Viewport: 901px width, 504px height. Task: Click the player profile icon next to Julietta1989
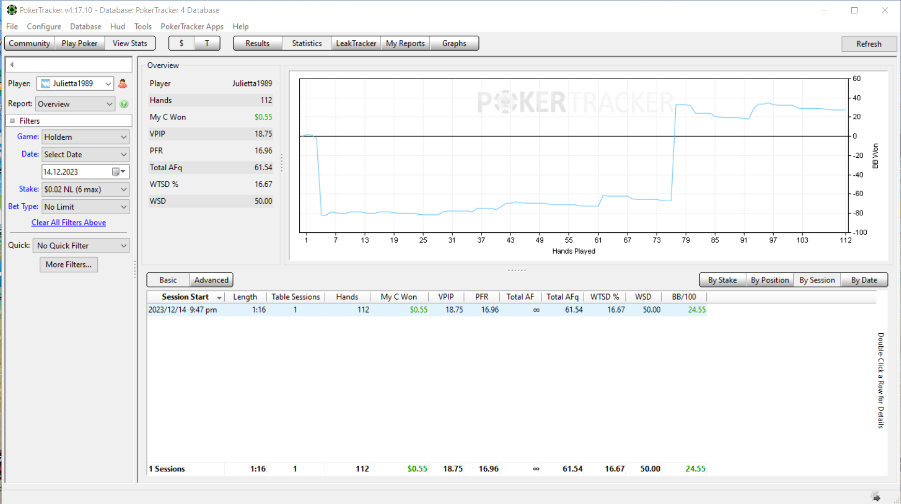pyautogui.click(x=123, y=83)
